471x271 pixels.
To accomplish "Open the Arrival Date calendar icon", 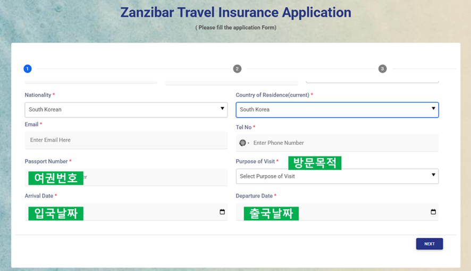I will [222, 212].
